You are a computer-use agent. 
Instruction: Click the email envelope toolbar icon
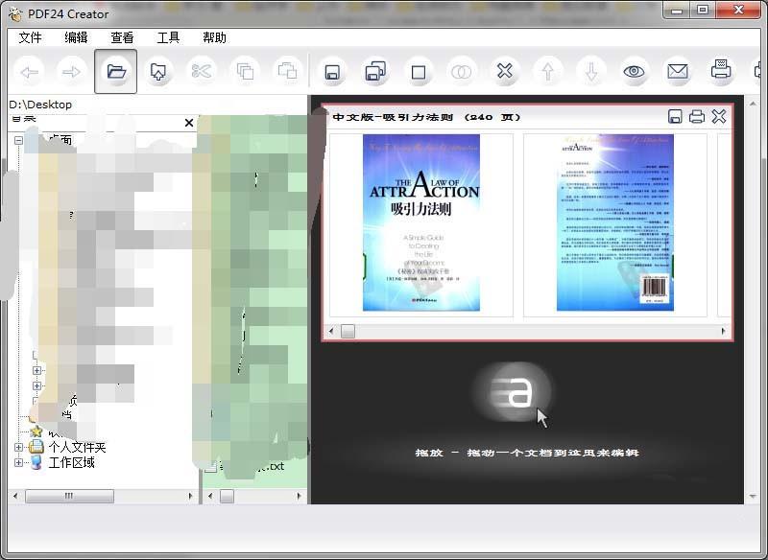point(677,70)
